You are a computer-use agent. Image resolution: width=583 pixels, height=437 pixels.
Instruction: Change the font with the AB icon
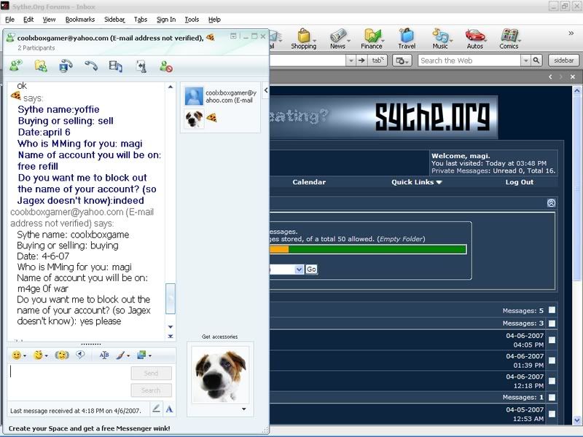pyautogui.click(x=104, y=355)
